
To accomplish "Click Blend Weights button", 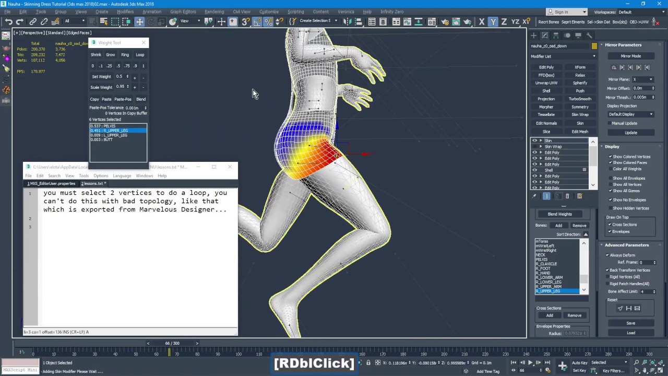I will click(559, 214).
